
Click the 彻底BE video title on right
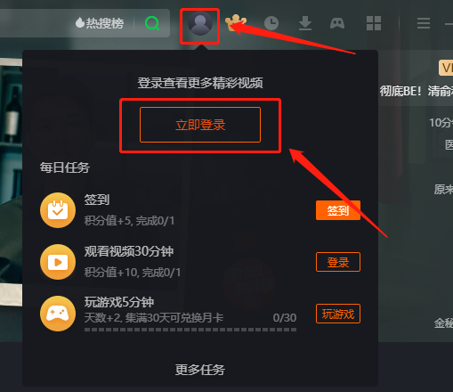[x=417, y=91]
